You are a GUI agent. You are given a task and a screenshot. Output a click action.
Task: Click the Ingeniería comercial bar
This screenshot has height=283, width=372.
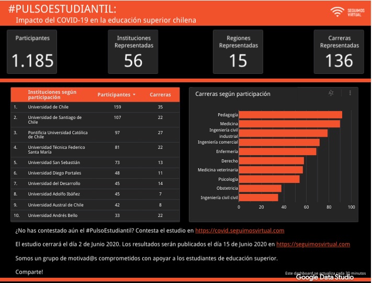[x=279, y=143]
